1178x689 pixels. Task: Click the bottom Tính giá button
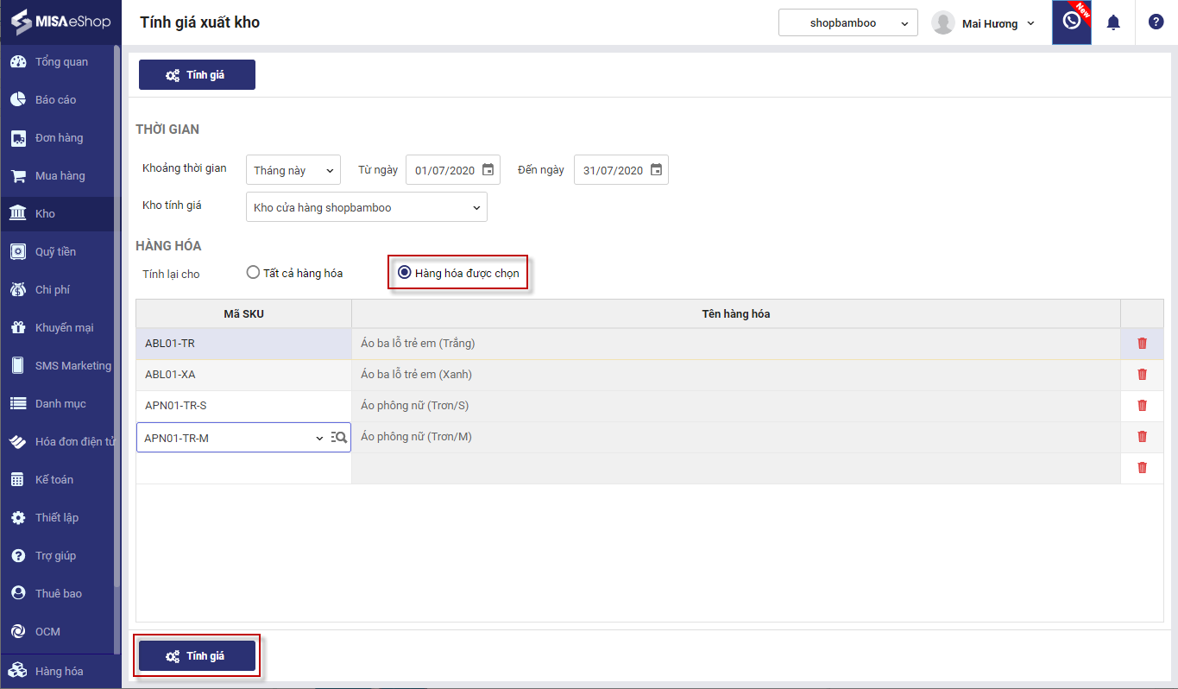(197, 656)
